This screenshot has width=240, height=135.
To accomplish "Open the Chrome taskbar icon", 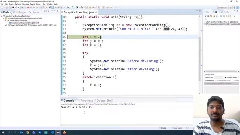I will tap(27, 132).
